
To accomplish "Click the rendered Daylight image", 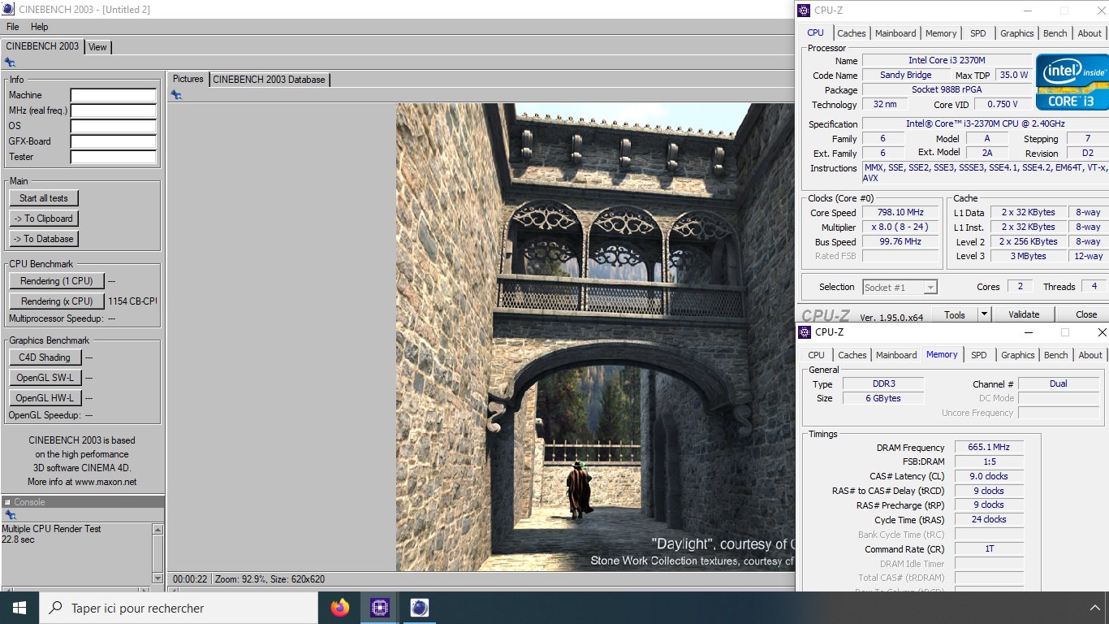I will pyautogui.click(x=595, y=337).
